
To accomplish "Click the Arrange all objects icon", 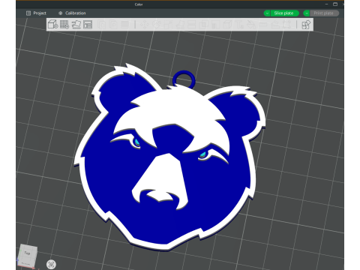I will pyautogui.click(x=88, y=24).
